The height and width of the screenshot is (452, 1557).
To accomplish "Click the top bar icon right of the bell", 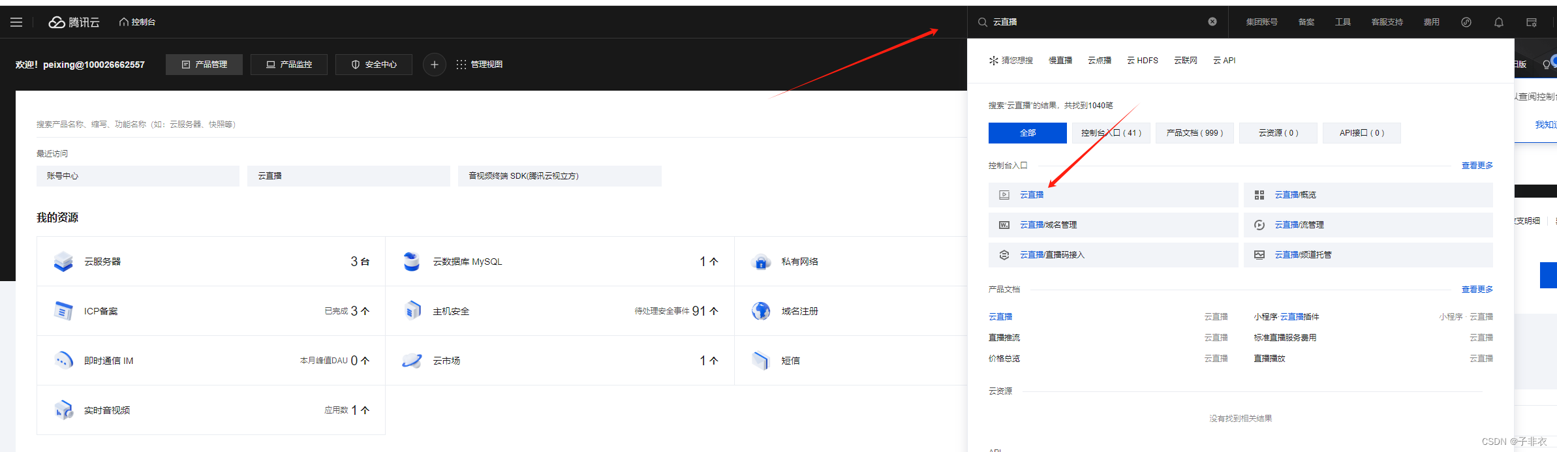I will tap(1532, 22).
